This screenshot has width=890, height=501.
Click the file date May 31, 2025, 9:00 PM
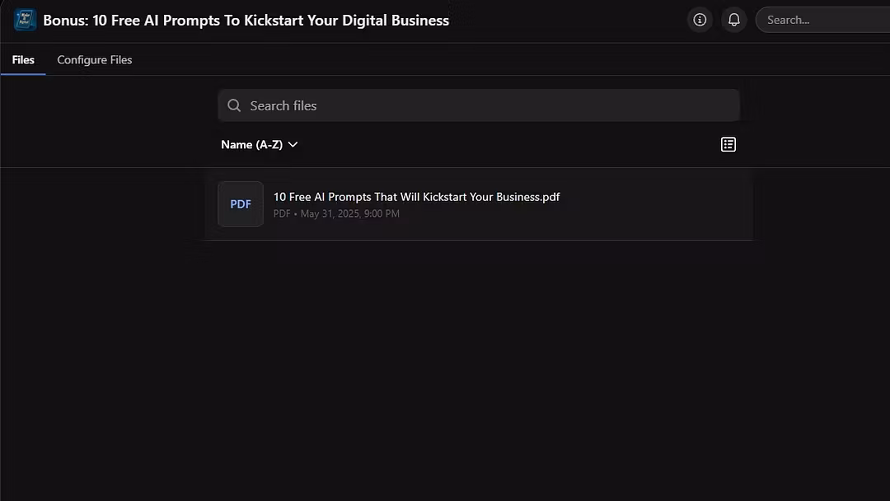[349, 214]
